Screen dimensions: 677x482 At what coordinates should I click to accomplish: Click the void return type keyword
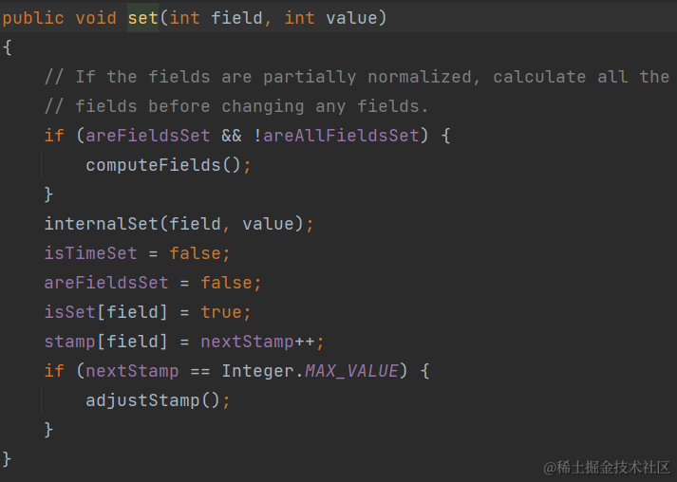click(x=95, y=18)
